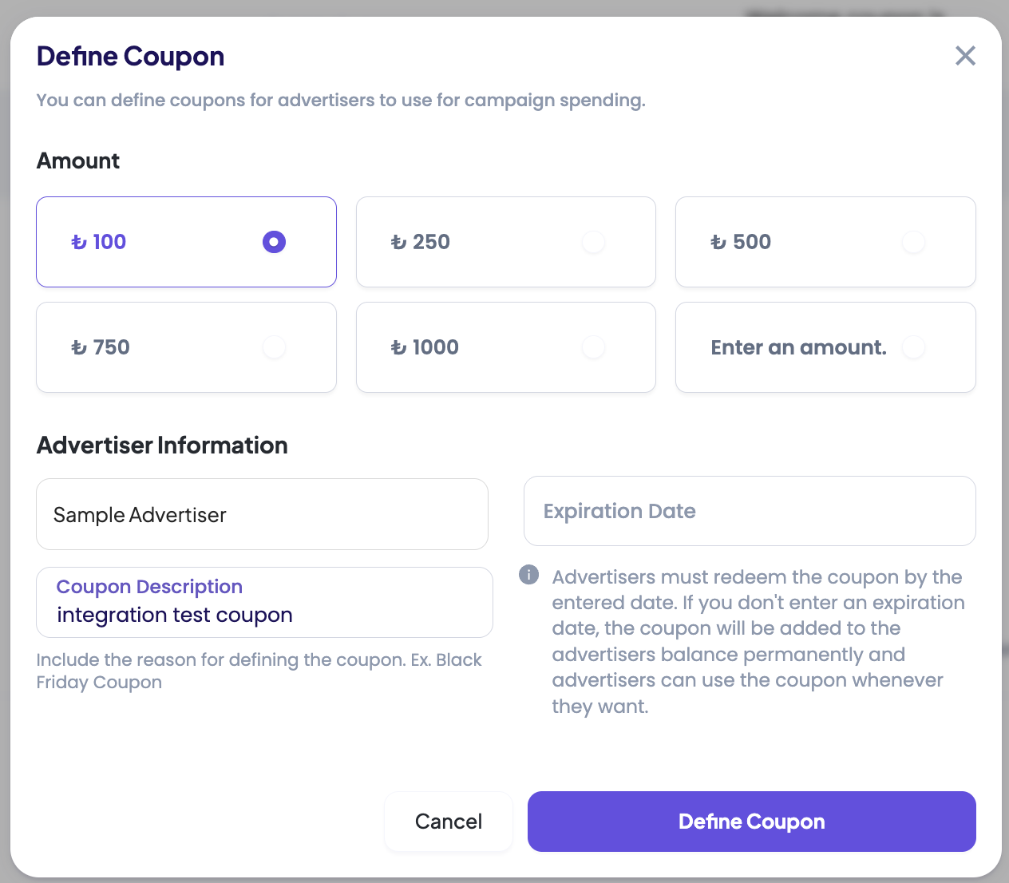Viewport: 1009px width, 883px height.
Task: Submit with the purple Define Coupon button
Action: pyautogui.click(x=751, y=822)
